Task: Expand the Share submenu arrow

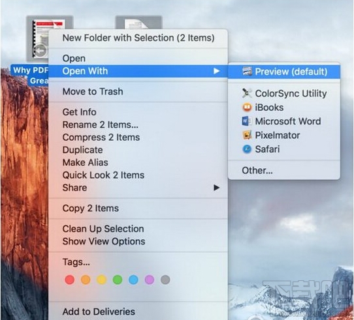Action: point(216,188)
